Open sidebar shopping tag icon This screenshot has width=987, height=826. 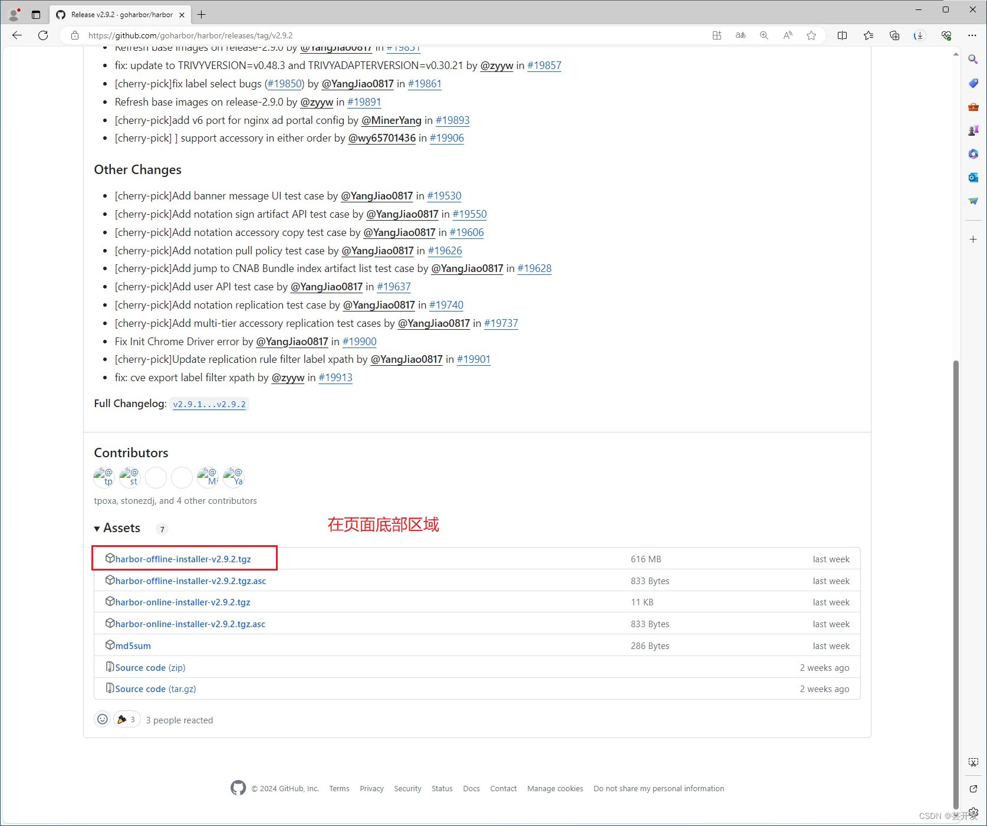[x=973, y=83]
